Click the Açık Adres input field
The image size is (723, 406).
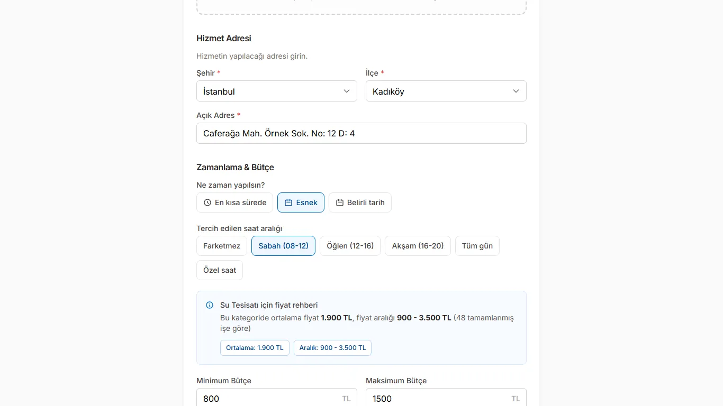click(x=361, y=133)
